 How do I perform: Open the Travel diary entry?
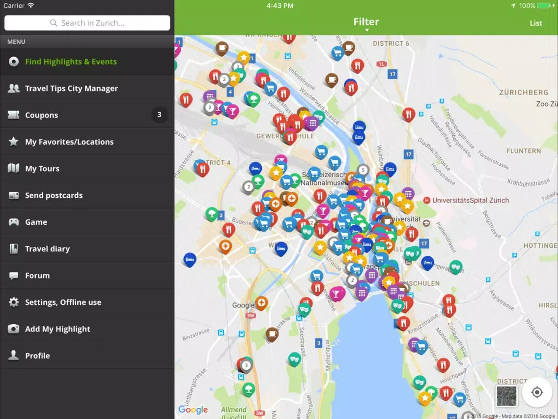pos(87,249)
